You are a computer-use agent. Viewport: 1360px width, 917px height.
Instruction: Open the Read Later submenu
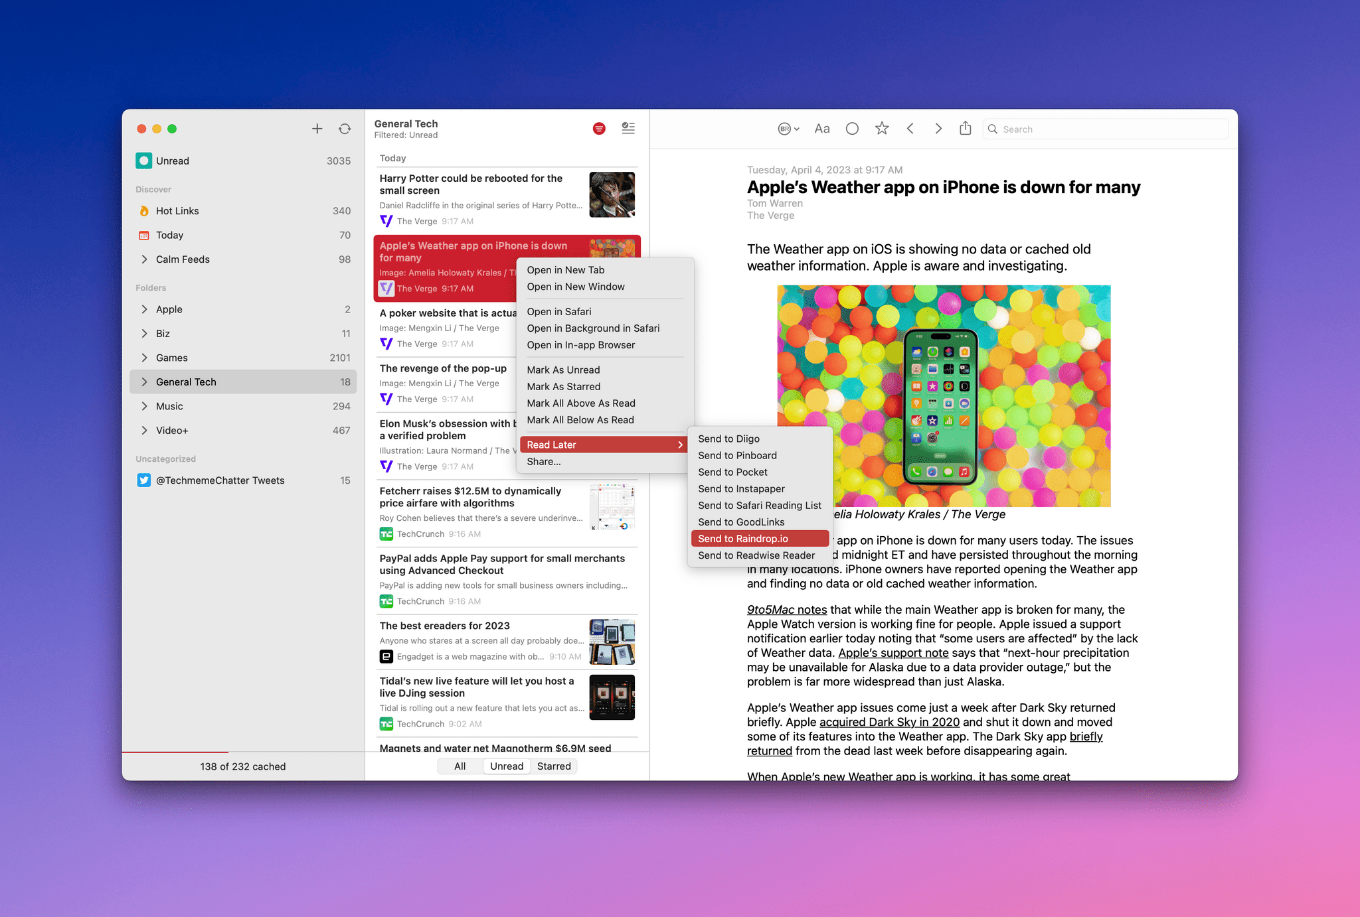click(x=604, y=445)
